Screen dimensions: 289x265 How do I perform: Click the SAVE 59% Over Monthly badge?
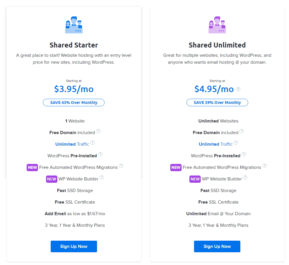pyautogui.click(x=217, y=103)
